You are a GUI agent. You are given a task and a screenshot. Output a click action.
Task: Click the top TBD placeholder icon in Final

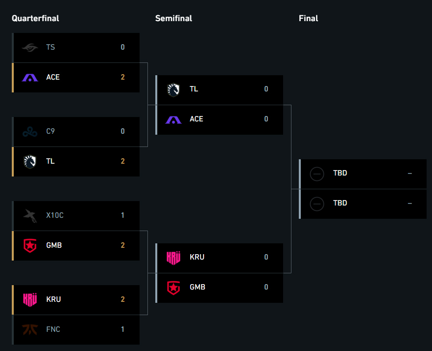(x=317, y=174)
